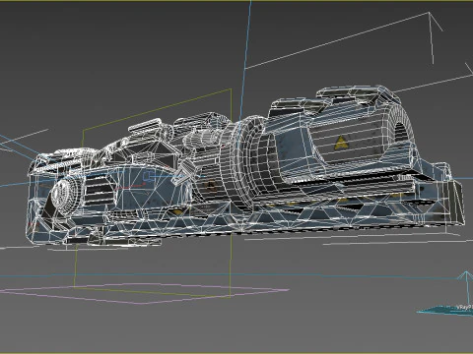This screenshot has width=473, height=354.
Task: Click the VRay light gizmo label
Action: 464,308
